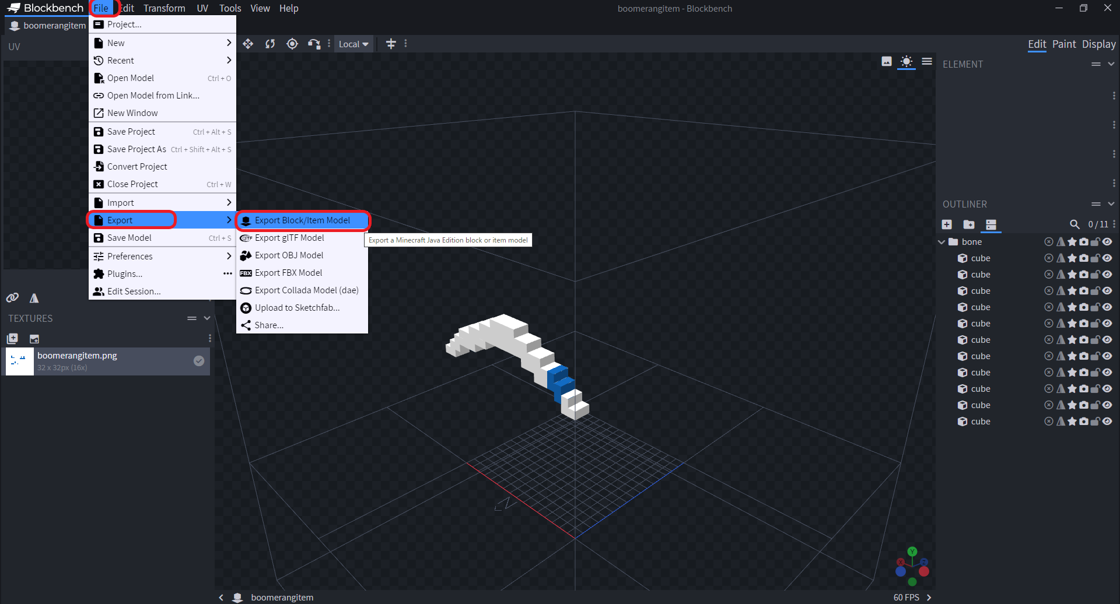This screenshot has width=1120, height=604.
Task: Click the Add Group icon in the Outliner
Action: click(x=970, y=224)
